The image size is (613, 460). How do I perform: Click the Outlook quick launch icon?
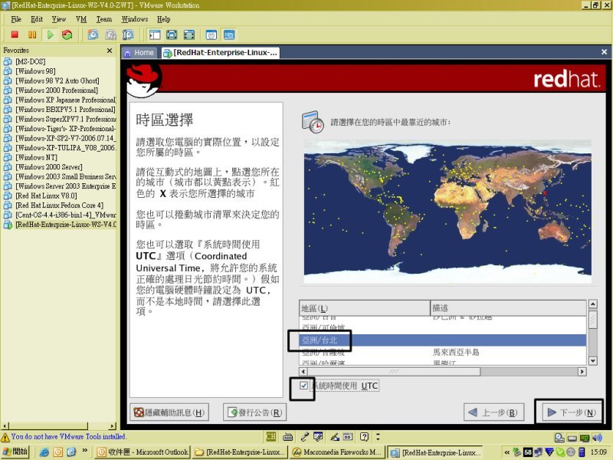[57, 452]
